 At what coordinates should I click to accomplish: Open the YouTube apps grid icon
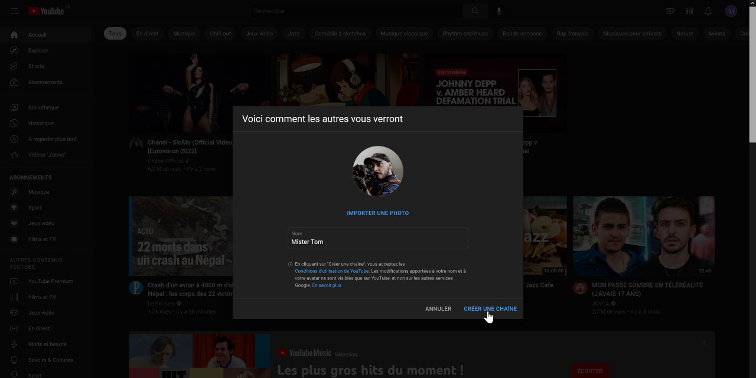click(689, 11)
